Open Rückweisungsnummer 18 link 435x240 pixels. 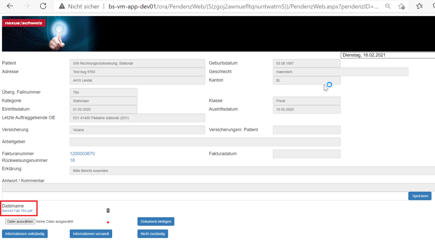click(72, 160)
